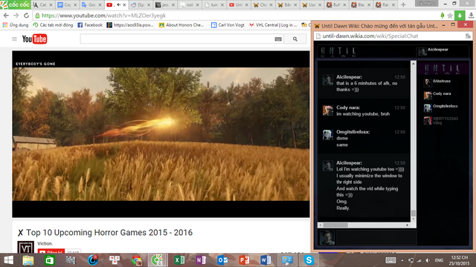This screenshot has height=267, width=476.
Task: Reload the page with the refresh icon
Action: (27, 16)
